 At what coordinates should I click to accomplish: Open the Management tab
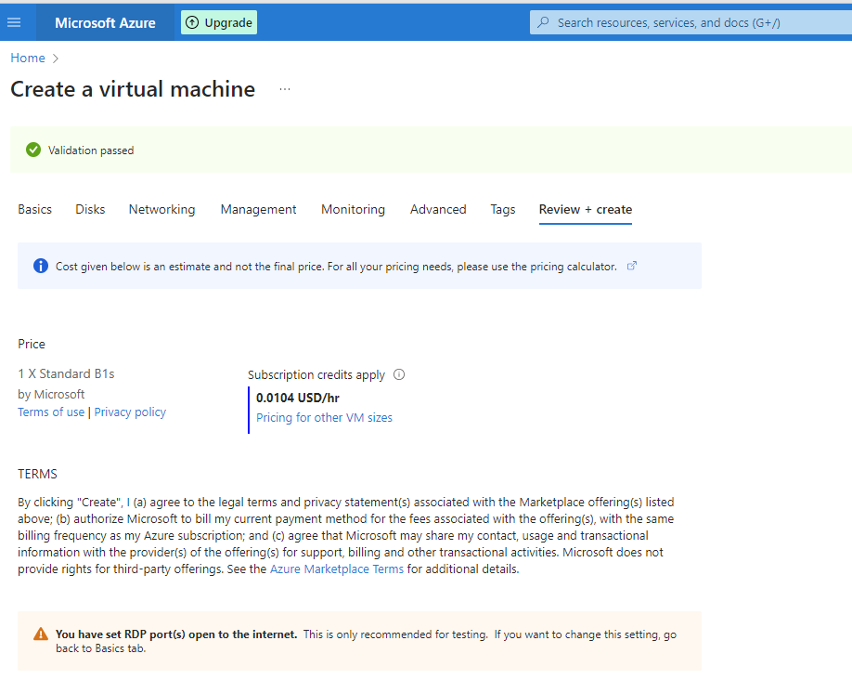tap(258, 209)
